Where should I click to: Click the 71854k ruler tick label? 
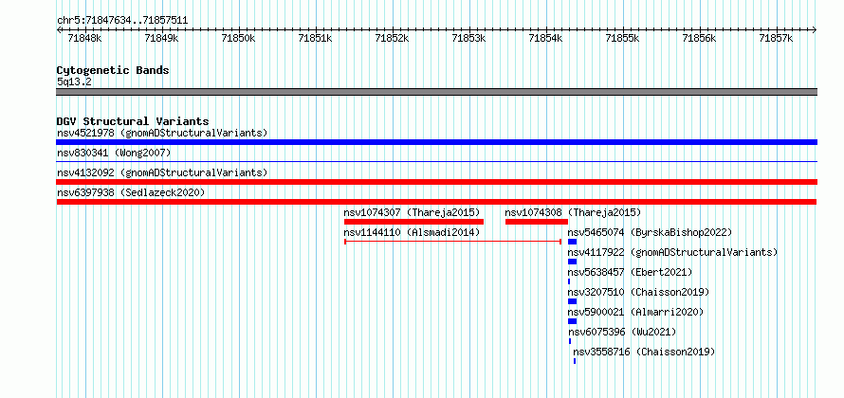546,38
